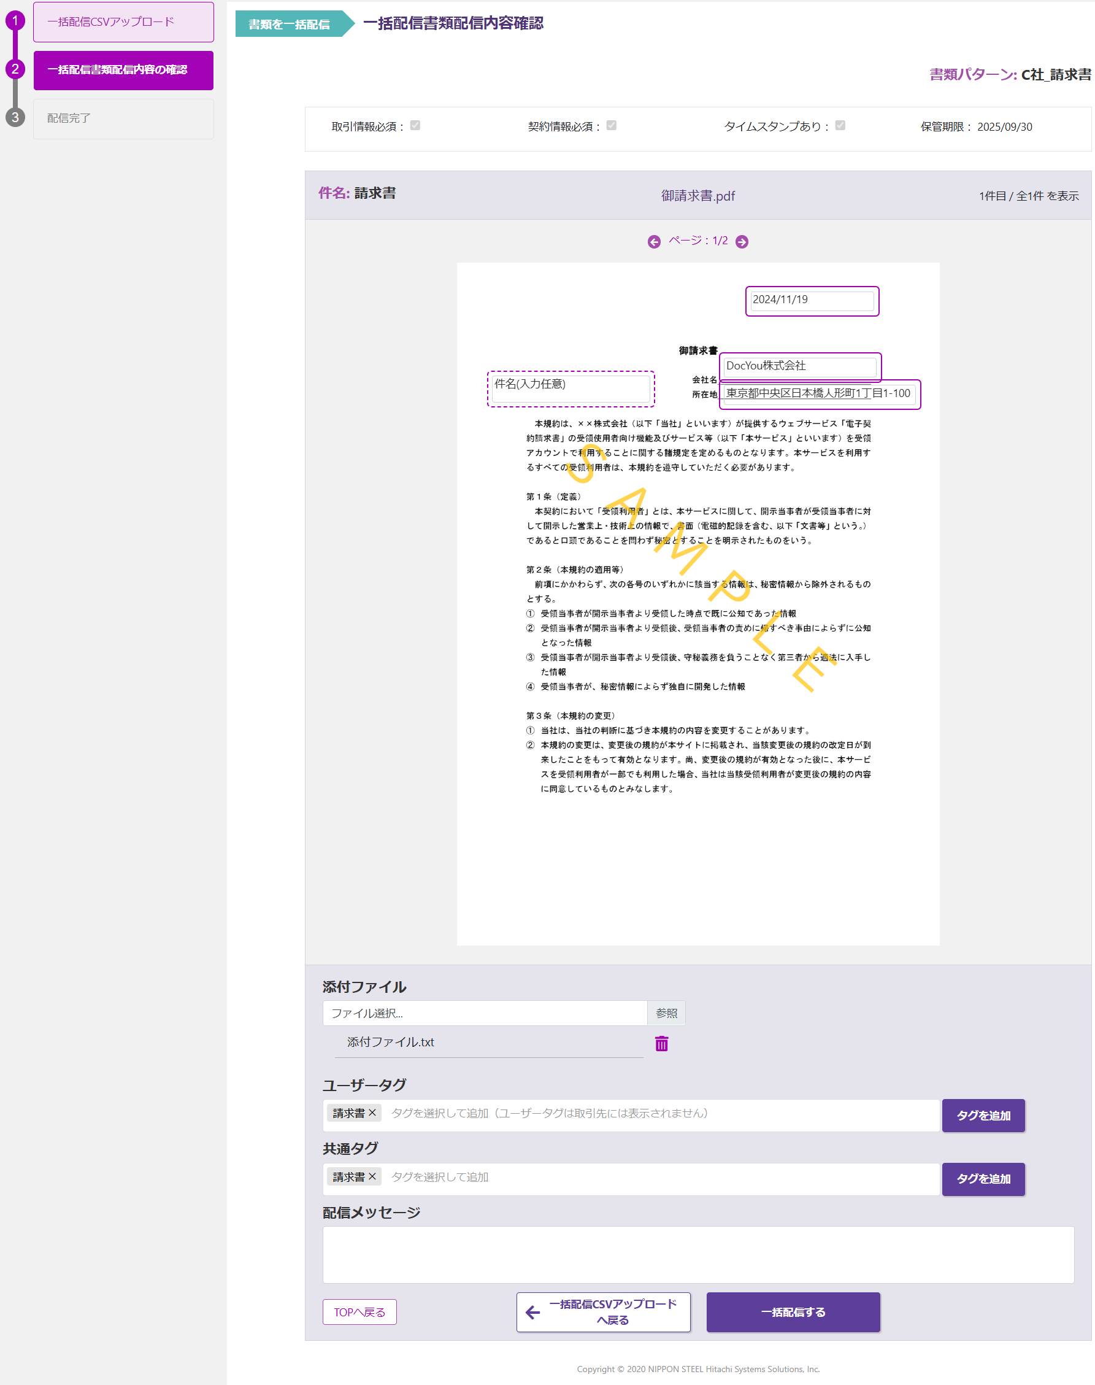Click the 件名(入力任意) field on document
The image size is (1095, 1385).
click(570, 388)
